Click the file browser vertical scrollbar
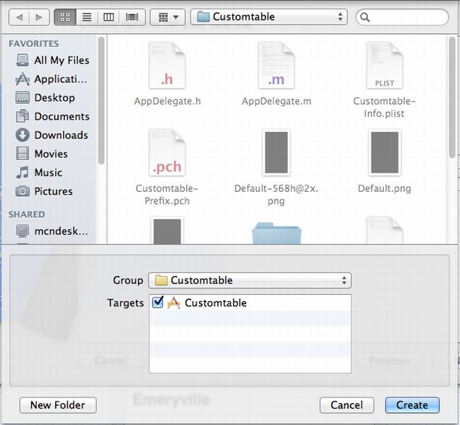Image resolution: width=460 pixels, height=425 pixels. point(452,98)
